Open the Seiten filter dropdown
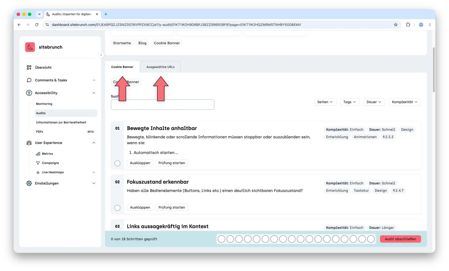Image resolution: width=449 pixels, height=271 pixels. coord(325,102)
